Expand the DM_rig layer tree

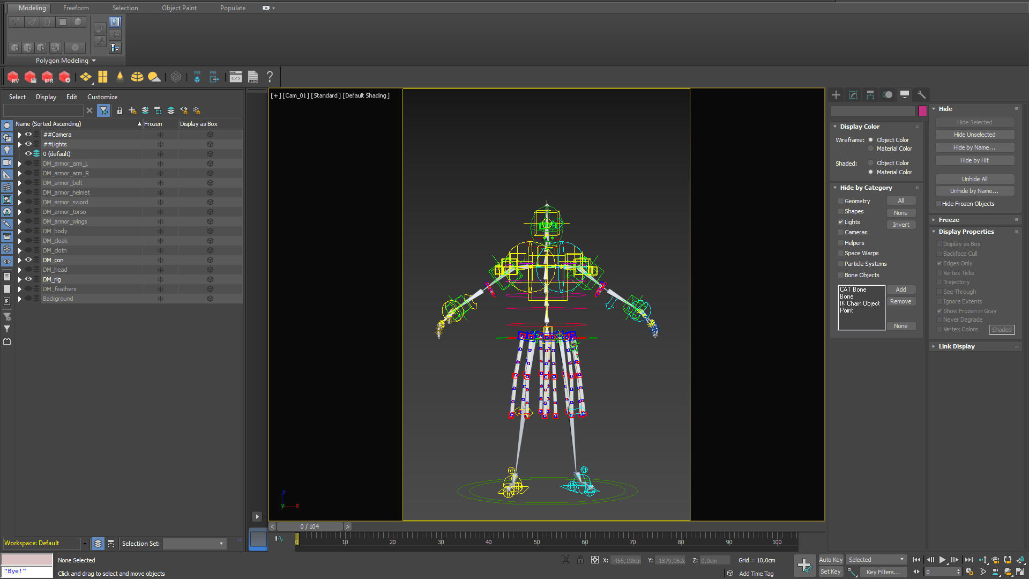click(20, 279)
